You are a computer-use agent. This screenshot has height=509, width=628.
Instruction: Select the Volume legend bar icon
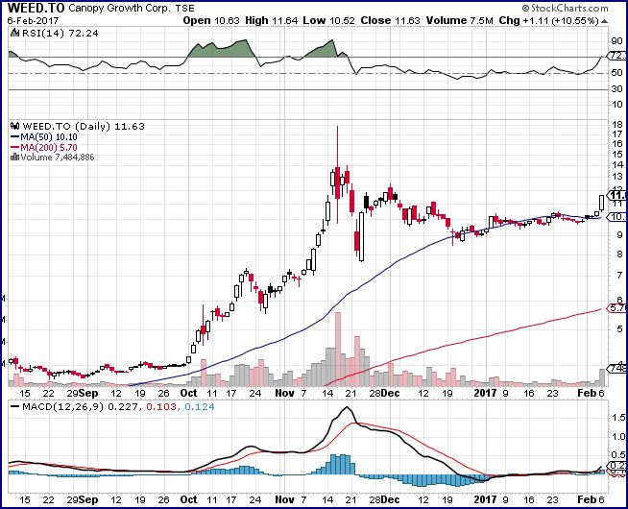click(12, 158)
